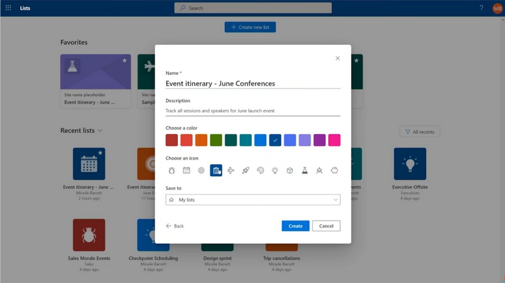The image size is (505, 283).
Task: Choose the bug icon for the list
Action: (172, 171)
